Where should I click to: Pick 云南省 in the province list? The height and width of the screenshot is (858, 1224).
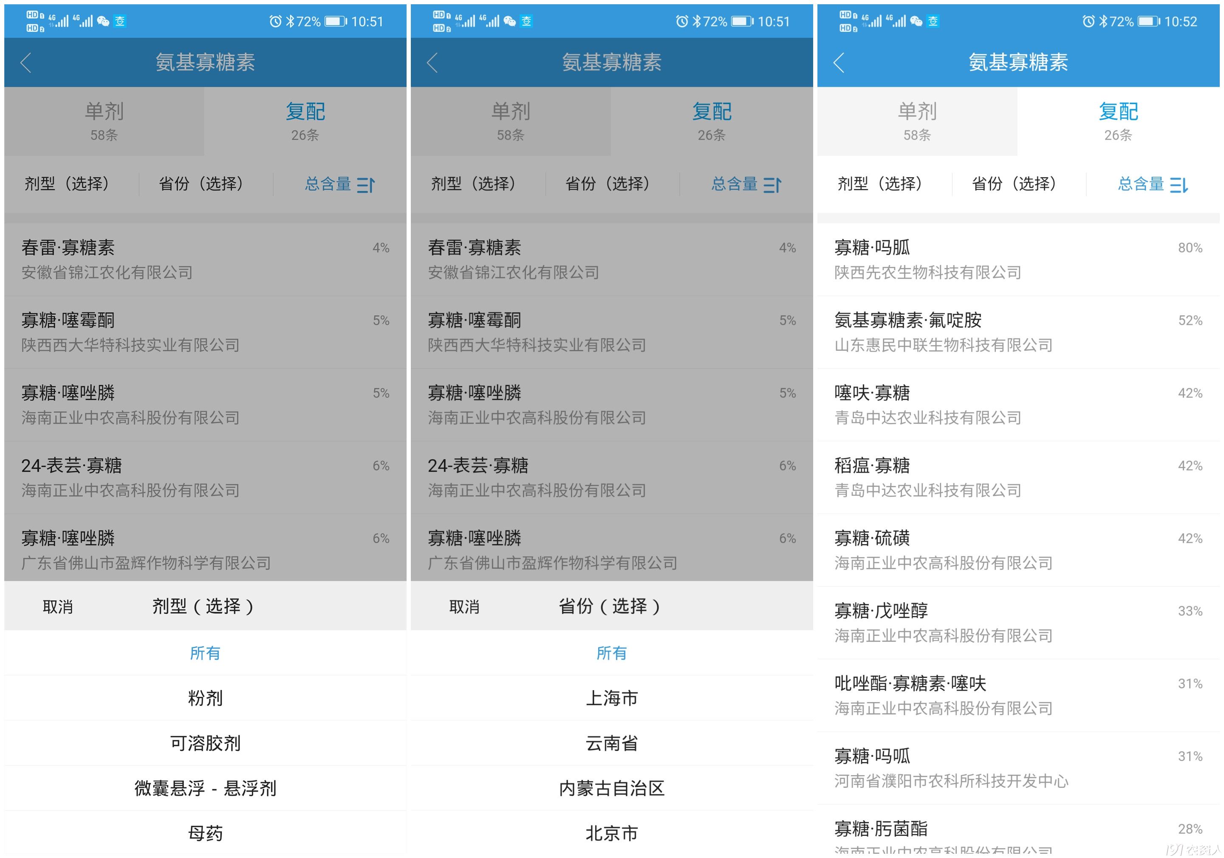[x=611, y=743]
